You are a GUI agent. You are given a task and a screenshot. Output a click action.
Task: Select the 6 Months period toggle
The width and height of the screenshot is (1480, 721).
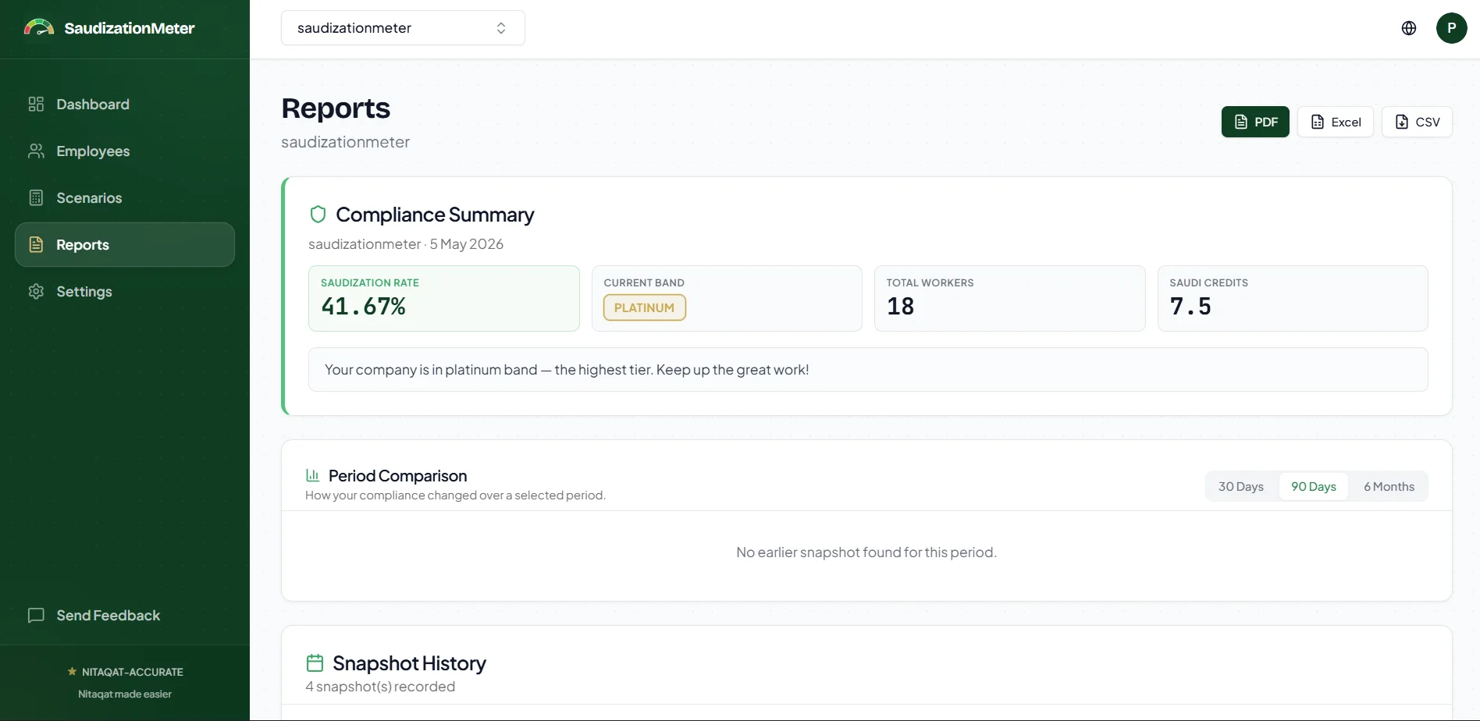pos(1389,487)
